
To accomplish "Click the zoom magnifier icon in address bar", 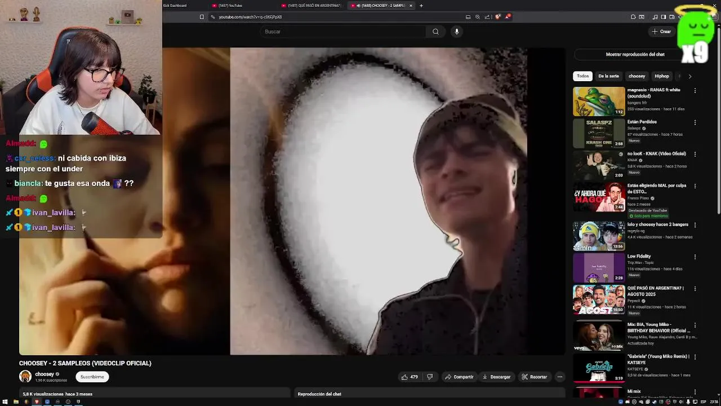I will click(x=478, y=17).
